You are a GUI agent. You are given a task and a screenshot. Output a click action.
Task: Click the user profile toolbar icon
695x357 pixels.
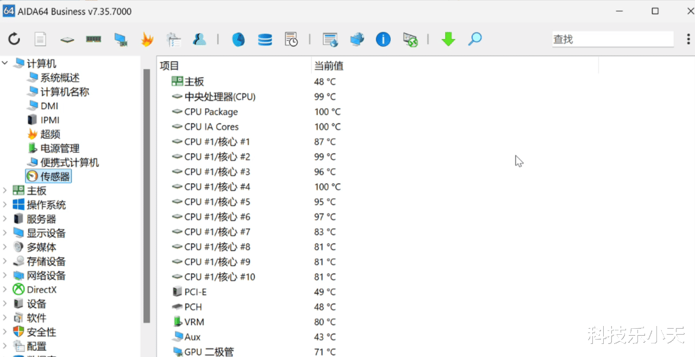click(199, 39)
